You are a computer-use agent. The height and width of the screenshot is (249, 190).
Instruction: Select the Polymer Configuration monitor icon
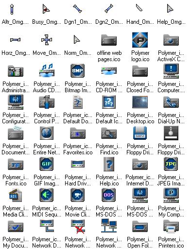coord(16,102)
